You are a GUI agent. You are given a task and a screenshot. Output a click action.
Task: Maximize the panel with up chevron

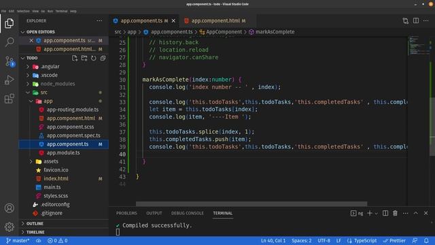pos(415,213)
